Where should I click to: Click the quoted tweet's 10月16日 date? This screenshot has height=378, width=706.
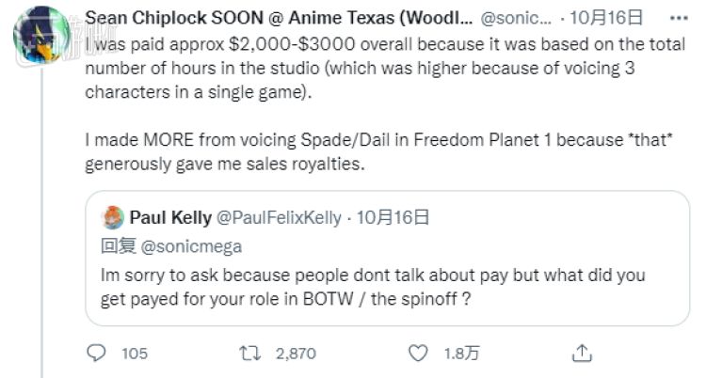coord(393,218)
